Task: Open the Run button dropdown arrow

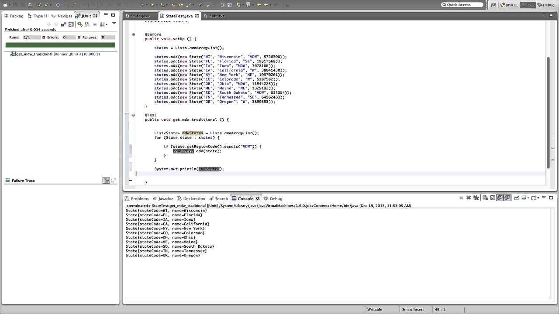Action: click(157, 5)
